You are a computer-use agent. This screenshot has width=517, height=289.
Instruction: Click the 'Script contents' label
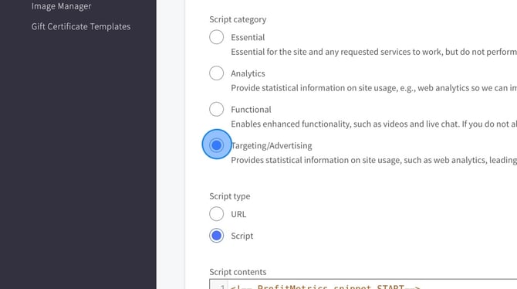[238, 272]
